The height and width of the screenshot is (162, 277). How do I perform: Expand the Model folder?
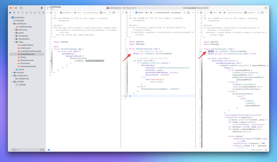(x=14, y=33)
